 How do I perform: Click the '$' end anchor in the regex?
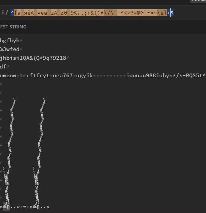tap(172, 13)
